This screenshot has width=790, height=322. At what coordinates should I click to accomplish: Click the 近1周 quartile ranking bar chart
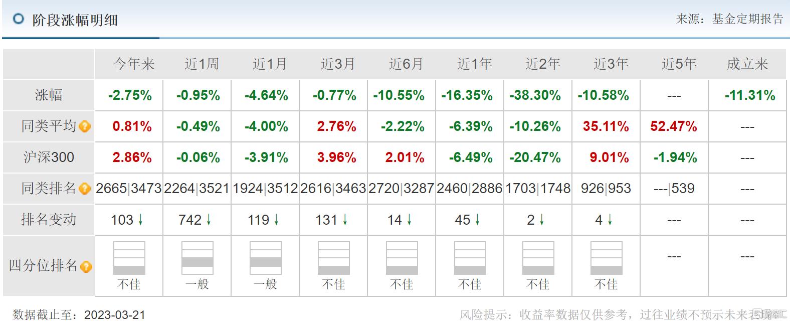[197, 258]
